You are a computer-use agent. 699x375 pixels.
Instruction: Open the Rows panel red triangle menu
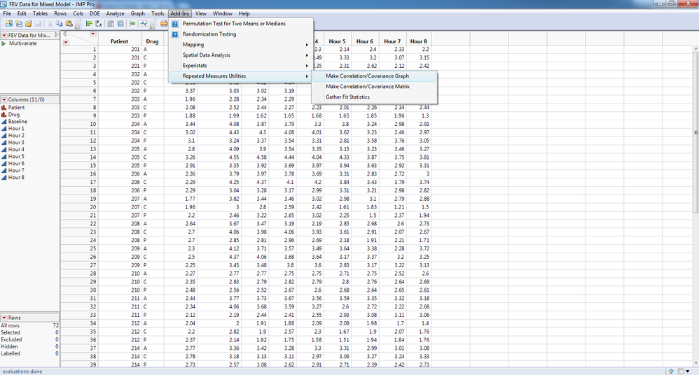(4, 318)
